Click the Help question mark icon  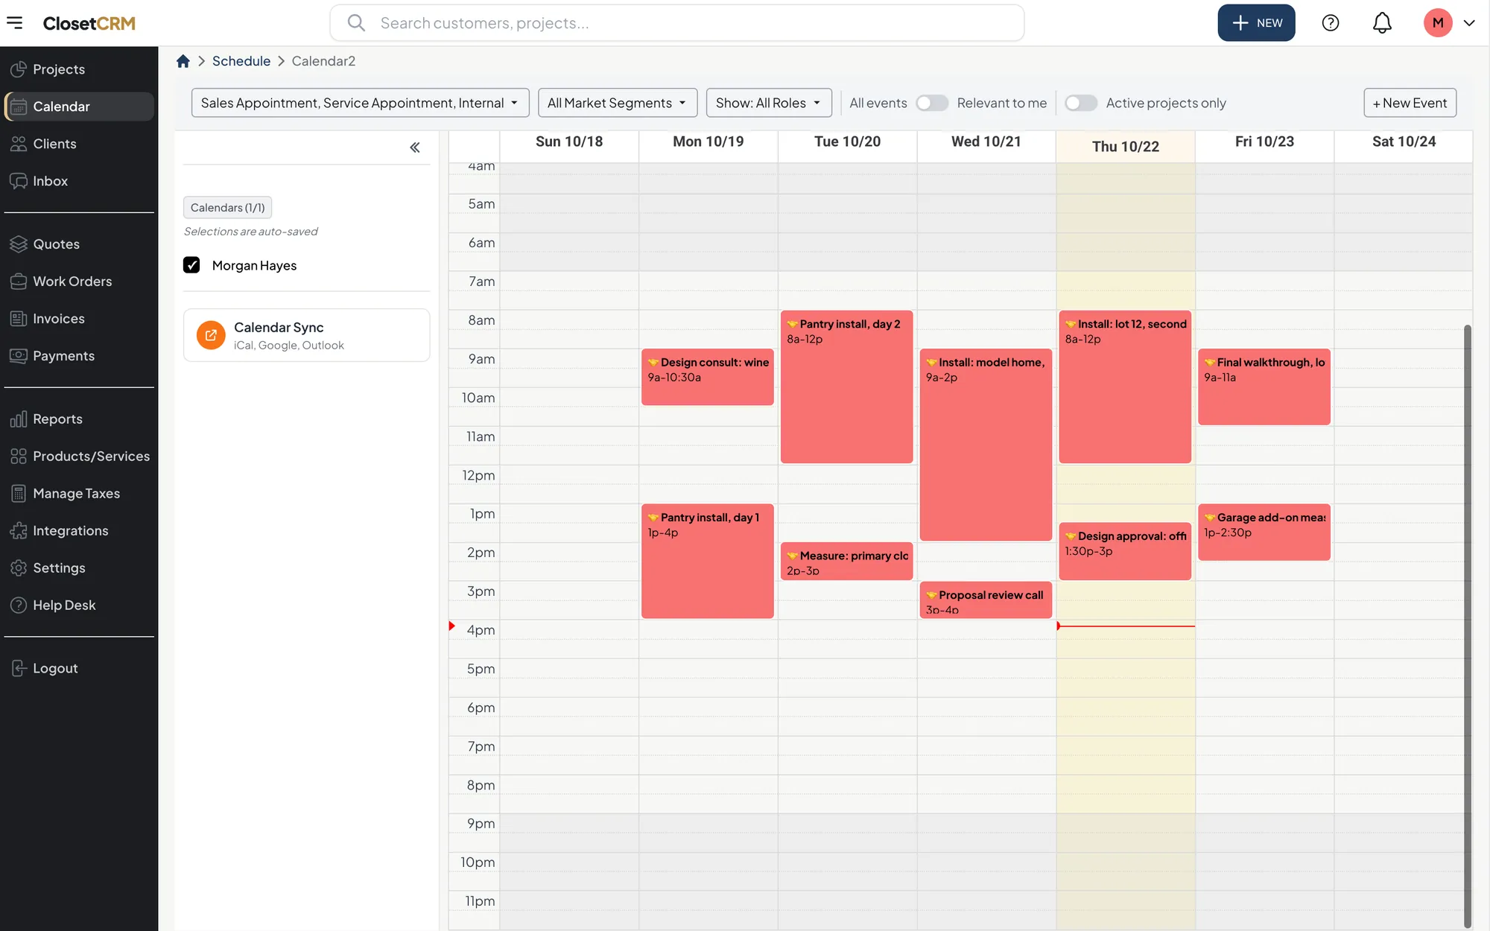pyautogui.click(x=1330, y=23)
